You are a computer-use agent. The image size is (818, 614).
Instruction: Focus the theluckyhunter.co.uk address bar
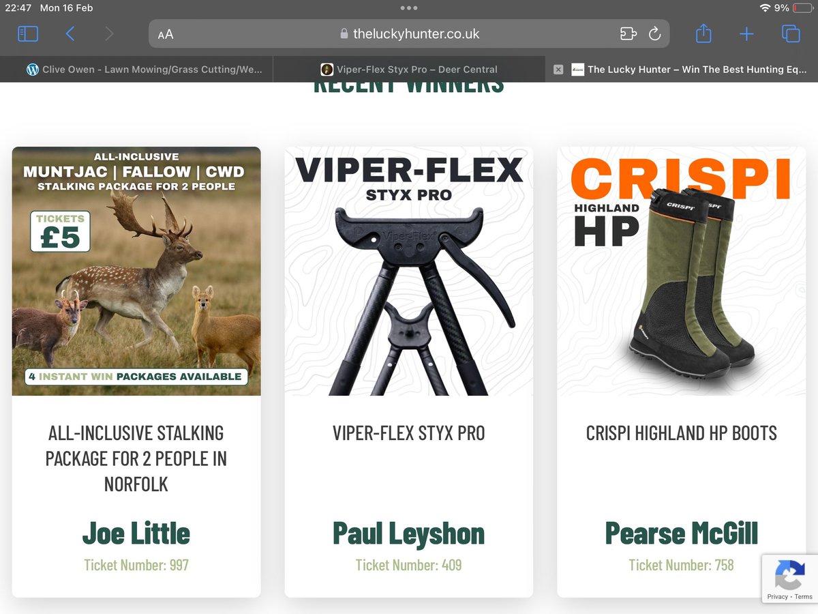point(409,33)
